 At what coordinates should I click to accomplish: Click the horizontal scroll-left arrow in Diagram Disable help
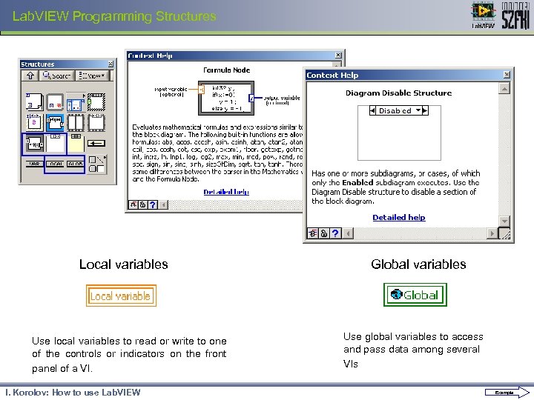(348, 233)
